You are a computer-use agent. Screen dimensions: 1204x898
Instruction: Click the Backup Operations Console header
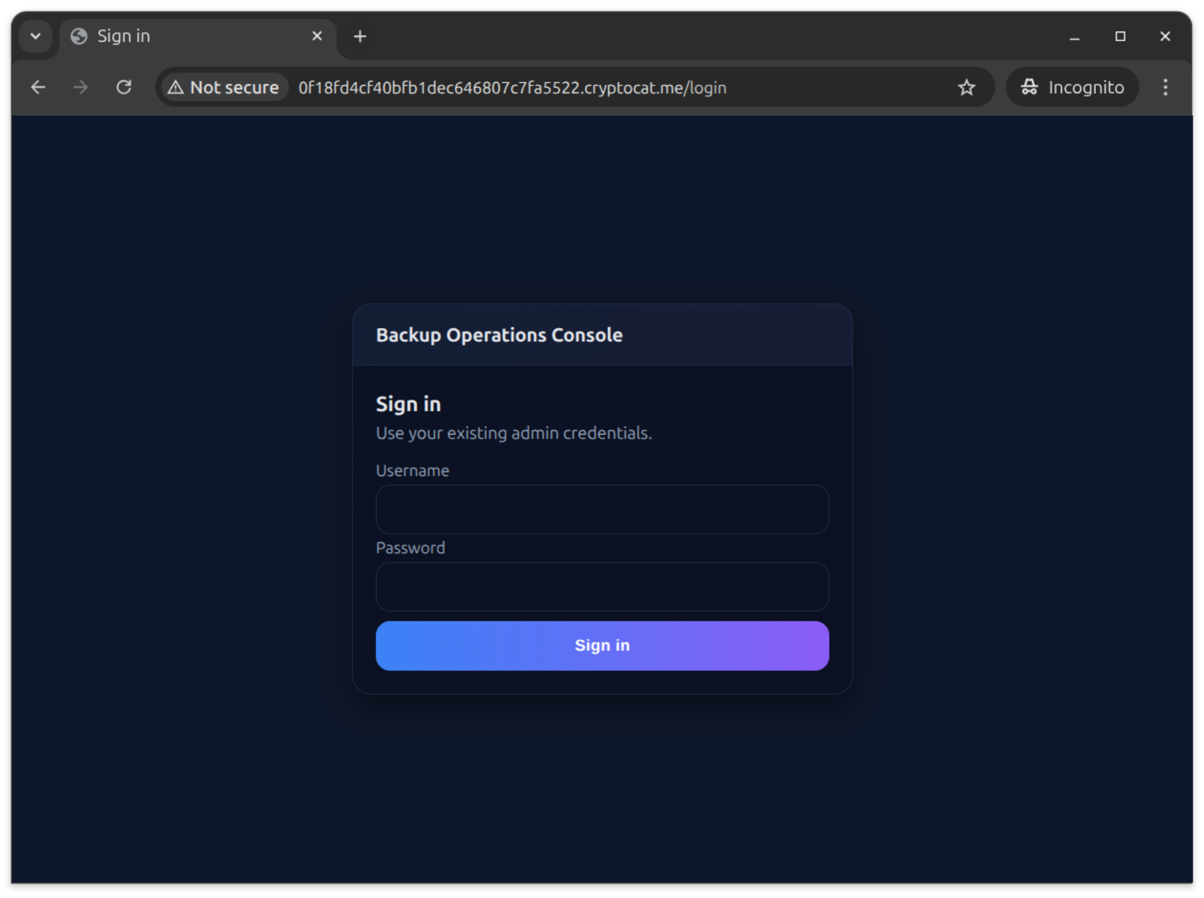[499, 335]
